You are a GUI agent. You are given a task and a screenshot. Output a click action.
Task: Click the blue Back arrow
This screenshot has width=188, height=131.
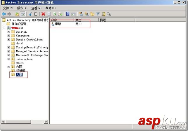[x=4, y=14]
